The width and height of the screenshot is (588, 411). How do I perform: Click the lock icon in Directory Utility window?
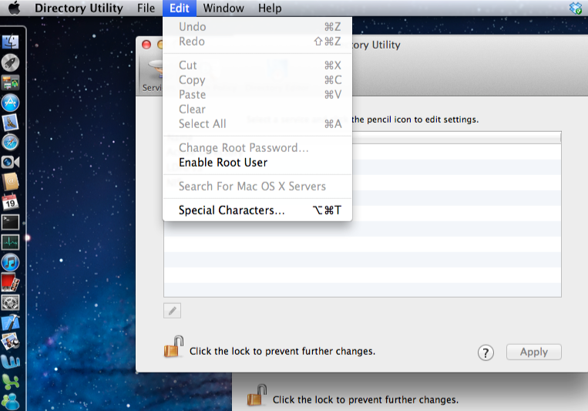[x=173, y=346]
